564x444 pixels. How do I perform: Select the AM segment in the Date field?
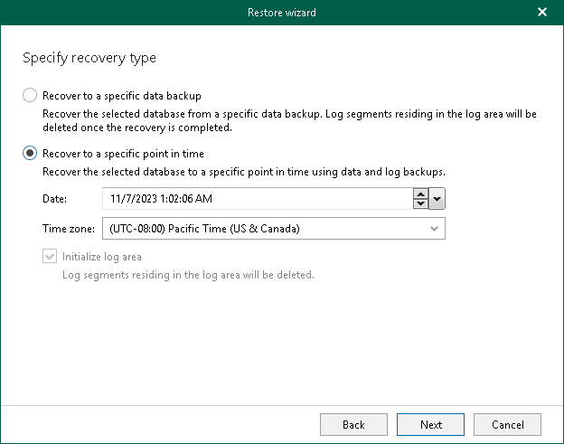click(x=204, y=199)
